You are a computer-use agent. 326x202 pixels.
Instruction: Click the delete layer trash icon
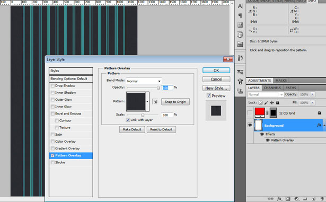[x=322, y=199]
